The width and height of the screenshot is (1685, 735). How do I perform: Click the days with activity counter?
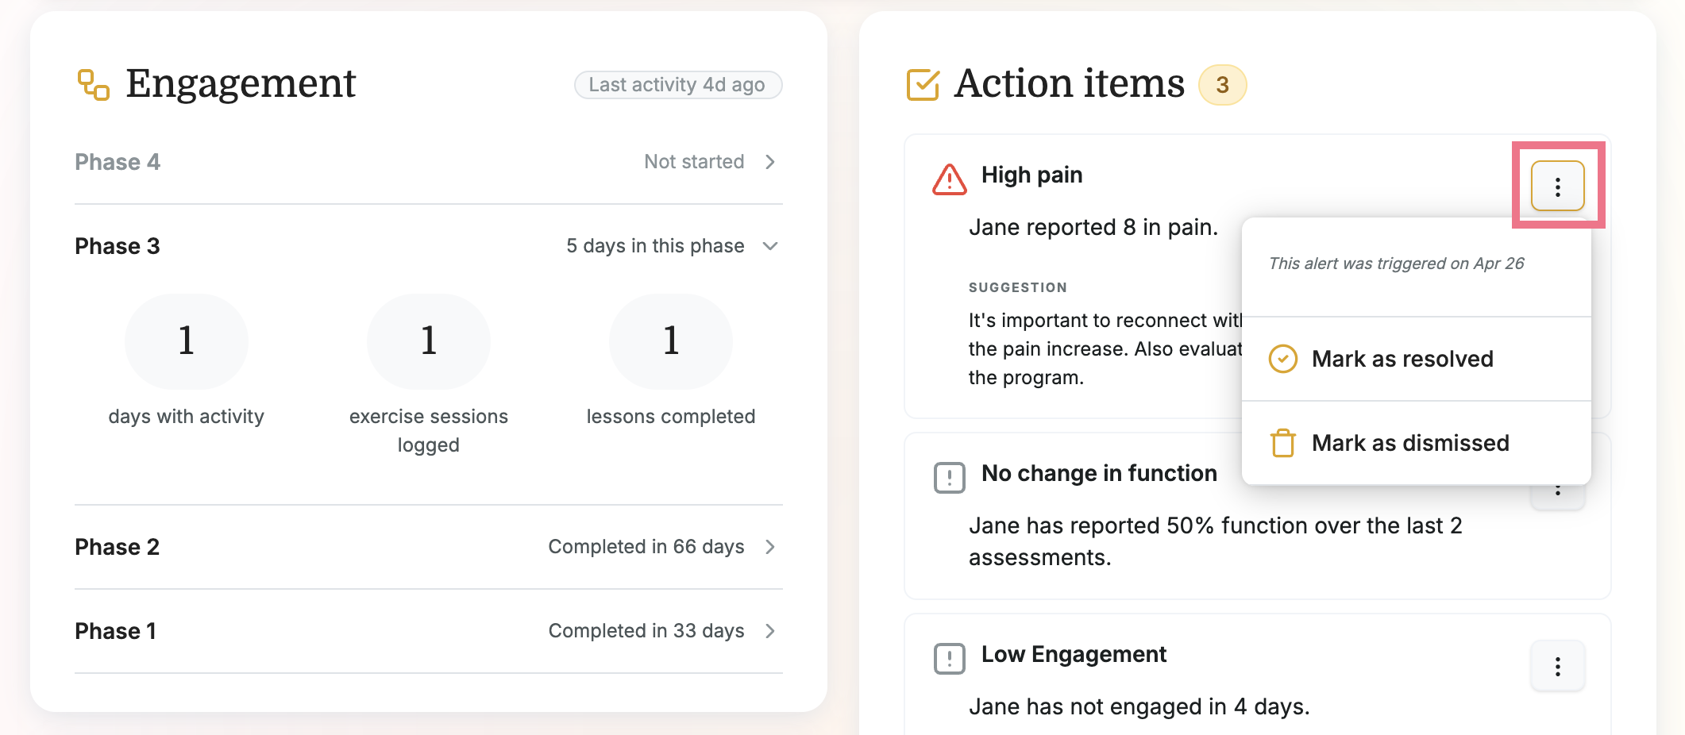tap(187, 341)
